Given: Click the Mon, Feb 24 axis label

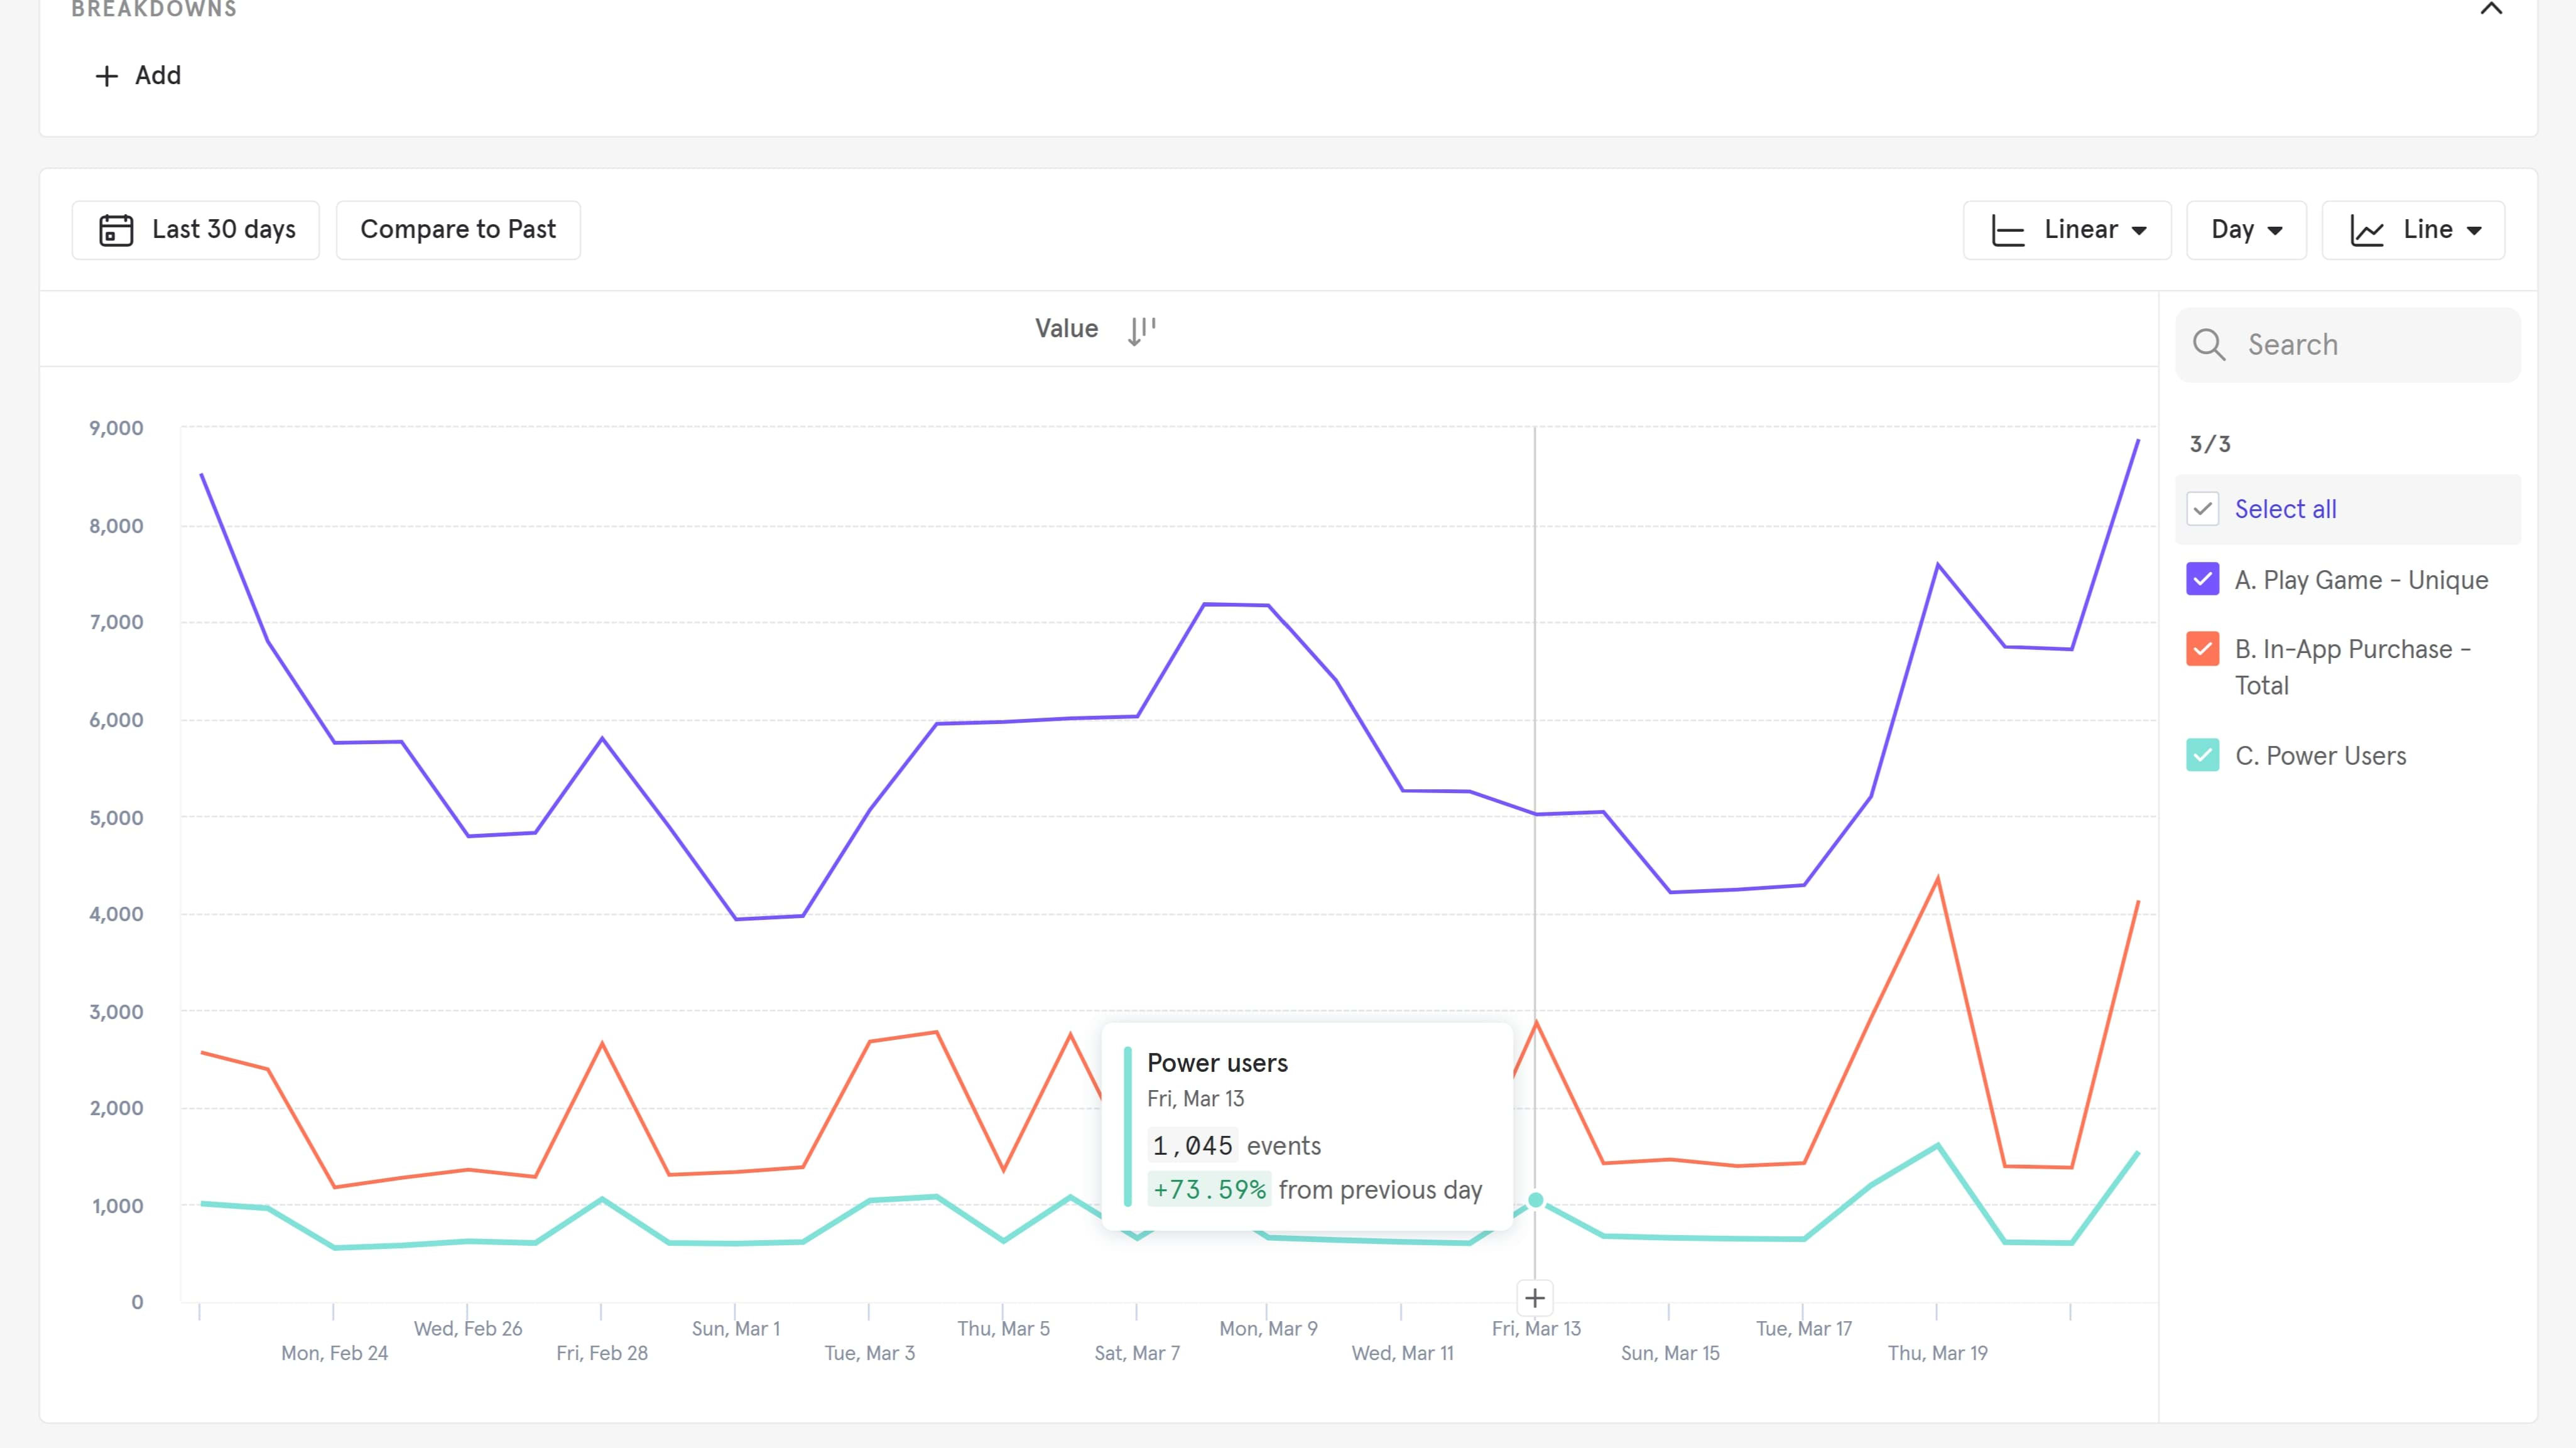Looking at the screenshot, I should (334, 1353).
